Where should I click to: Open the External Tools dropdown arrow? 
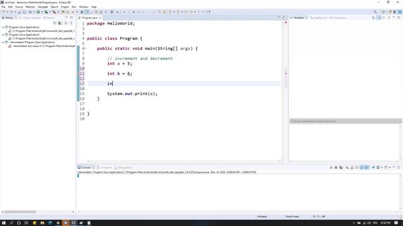click(x=58, y=12)
